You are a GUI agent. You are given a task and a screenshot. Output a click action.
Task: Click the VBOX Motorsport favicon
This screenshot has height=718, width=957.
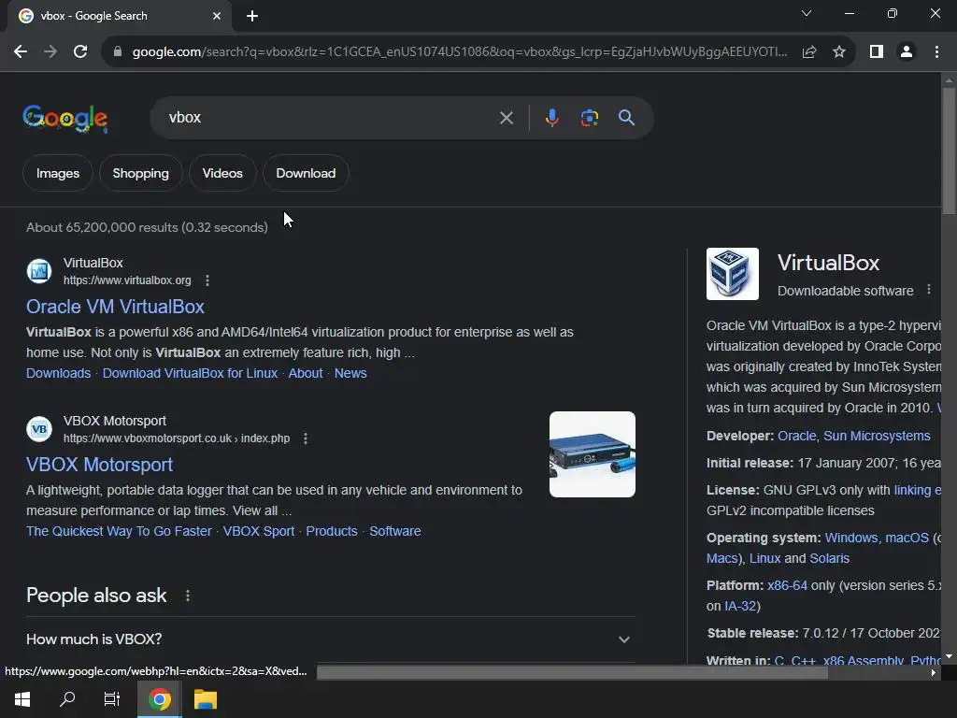click(x=39, y=429)
